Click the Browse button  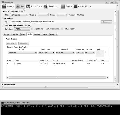tap(107, 22)
